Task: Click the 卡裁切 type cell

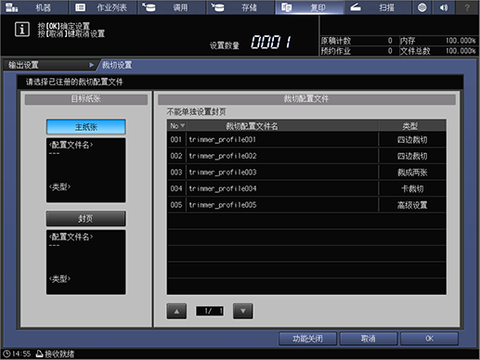Action: click(x=412, y=188)
